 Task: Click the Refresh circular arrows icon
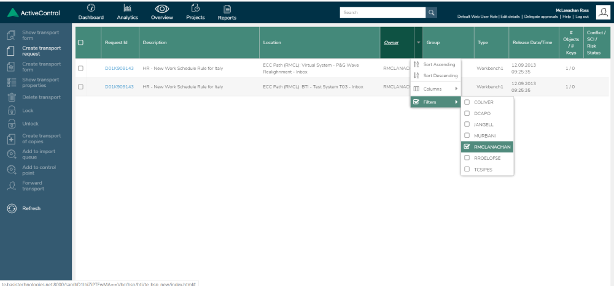(12, 209)
